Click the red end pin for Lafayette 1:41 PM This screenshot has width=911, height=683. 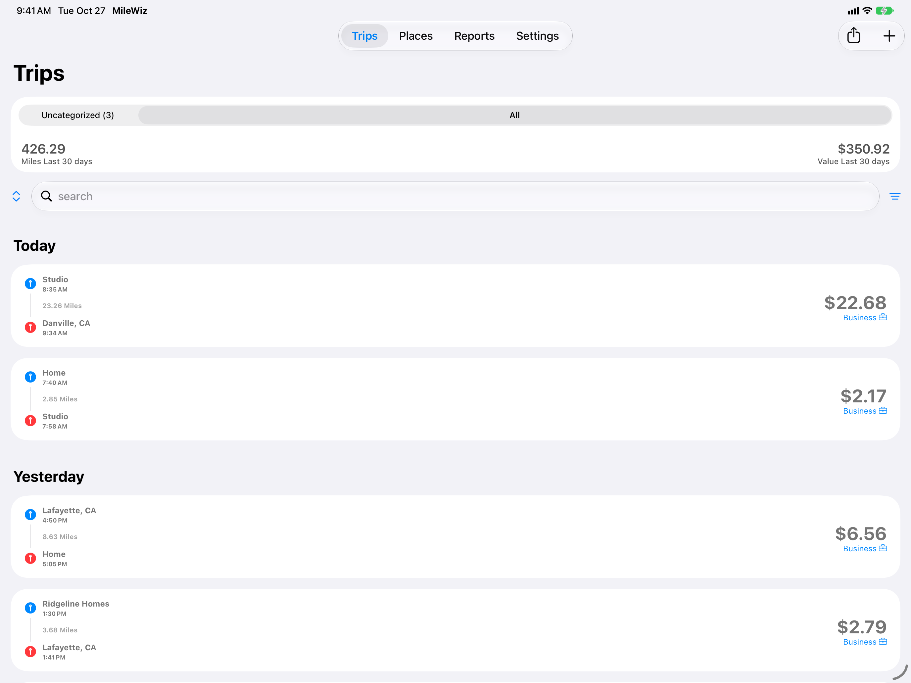pyautogui.click(x=30, y=651)
